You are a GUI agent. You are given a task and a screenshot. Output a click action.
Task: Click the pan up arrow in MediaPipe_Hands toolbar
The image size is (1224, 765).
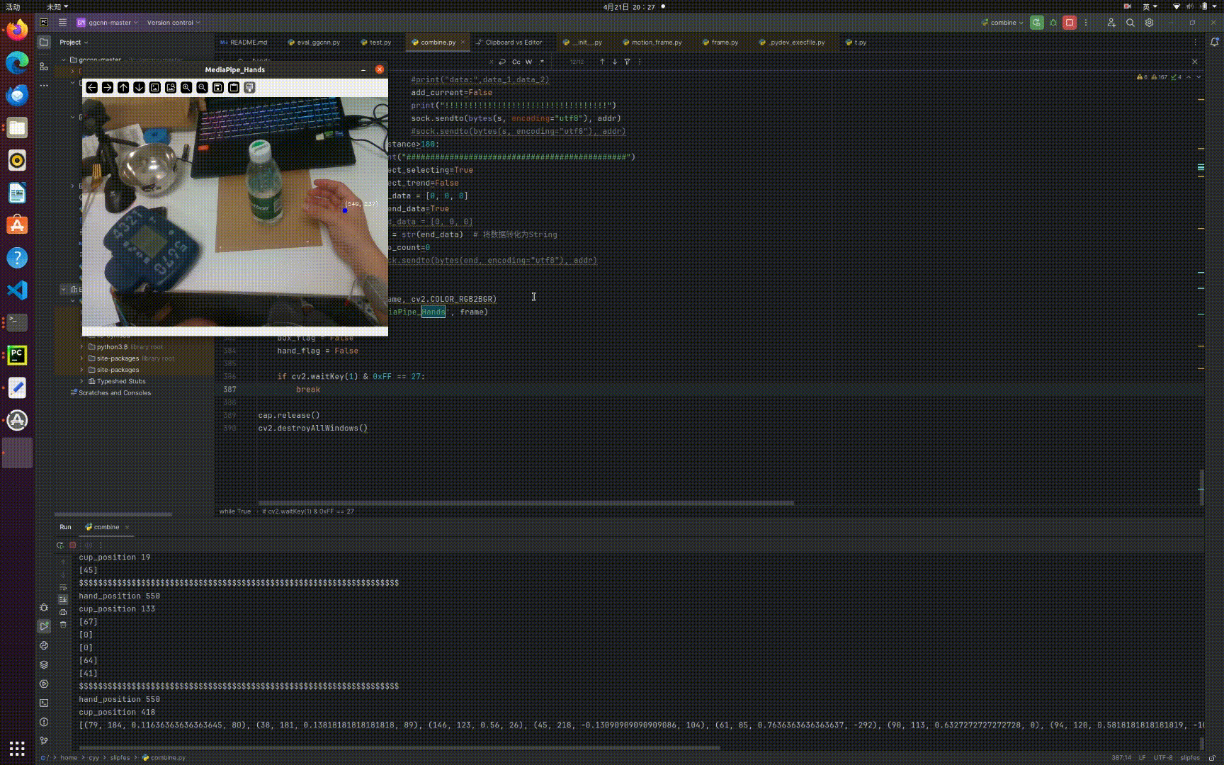point(123,88)
